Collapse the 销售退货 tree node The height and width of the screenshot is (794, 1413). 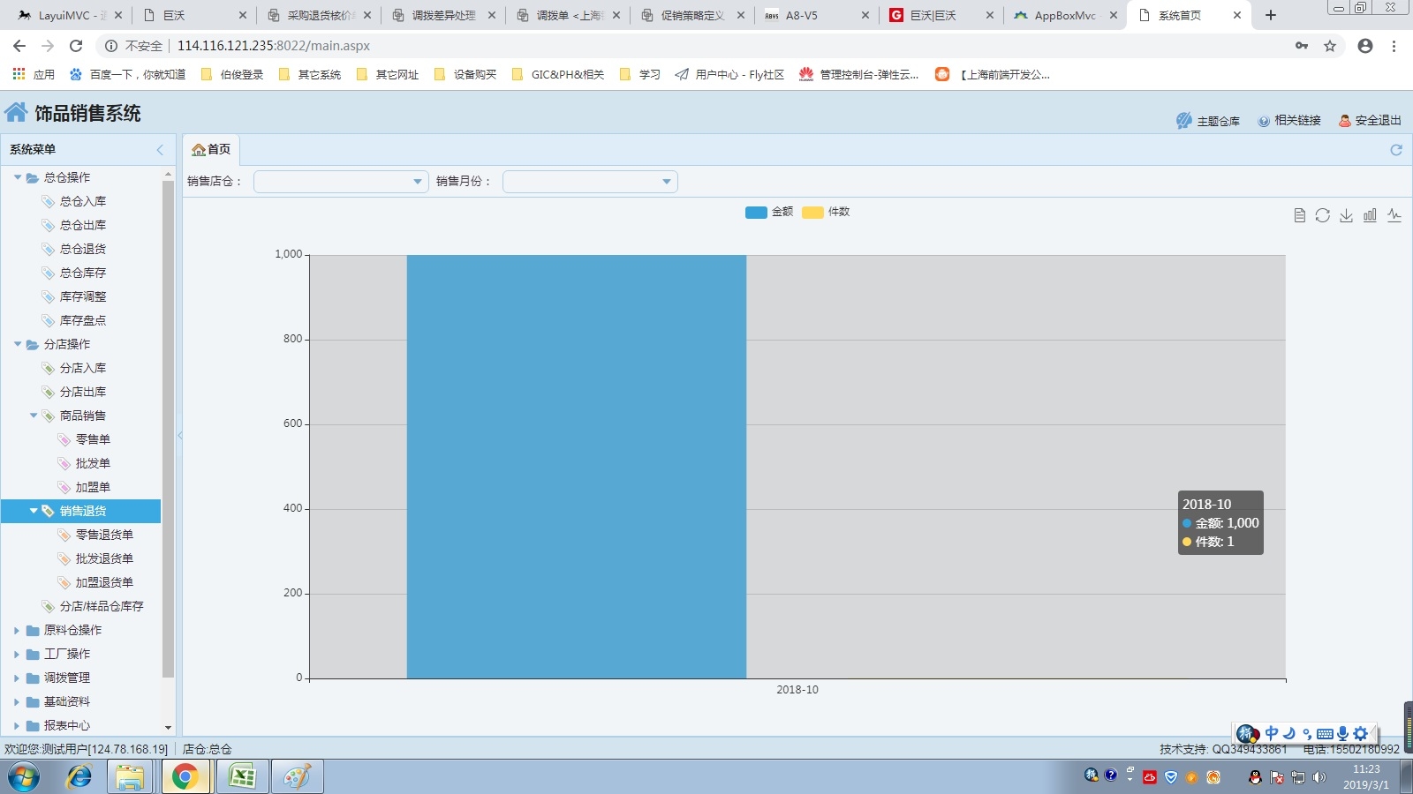click(34, 511)
